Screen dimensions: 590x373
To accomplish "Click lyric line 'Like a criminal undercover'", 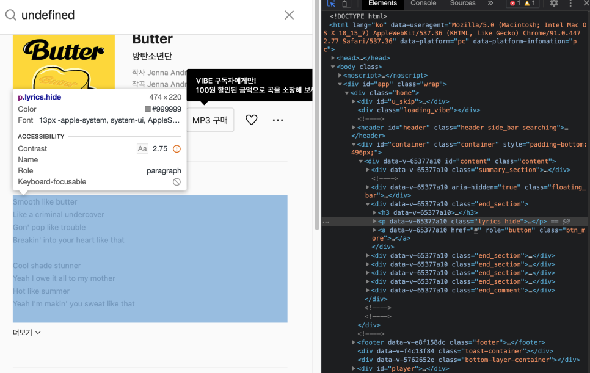I will tap(58, 215).
